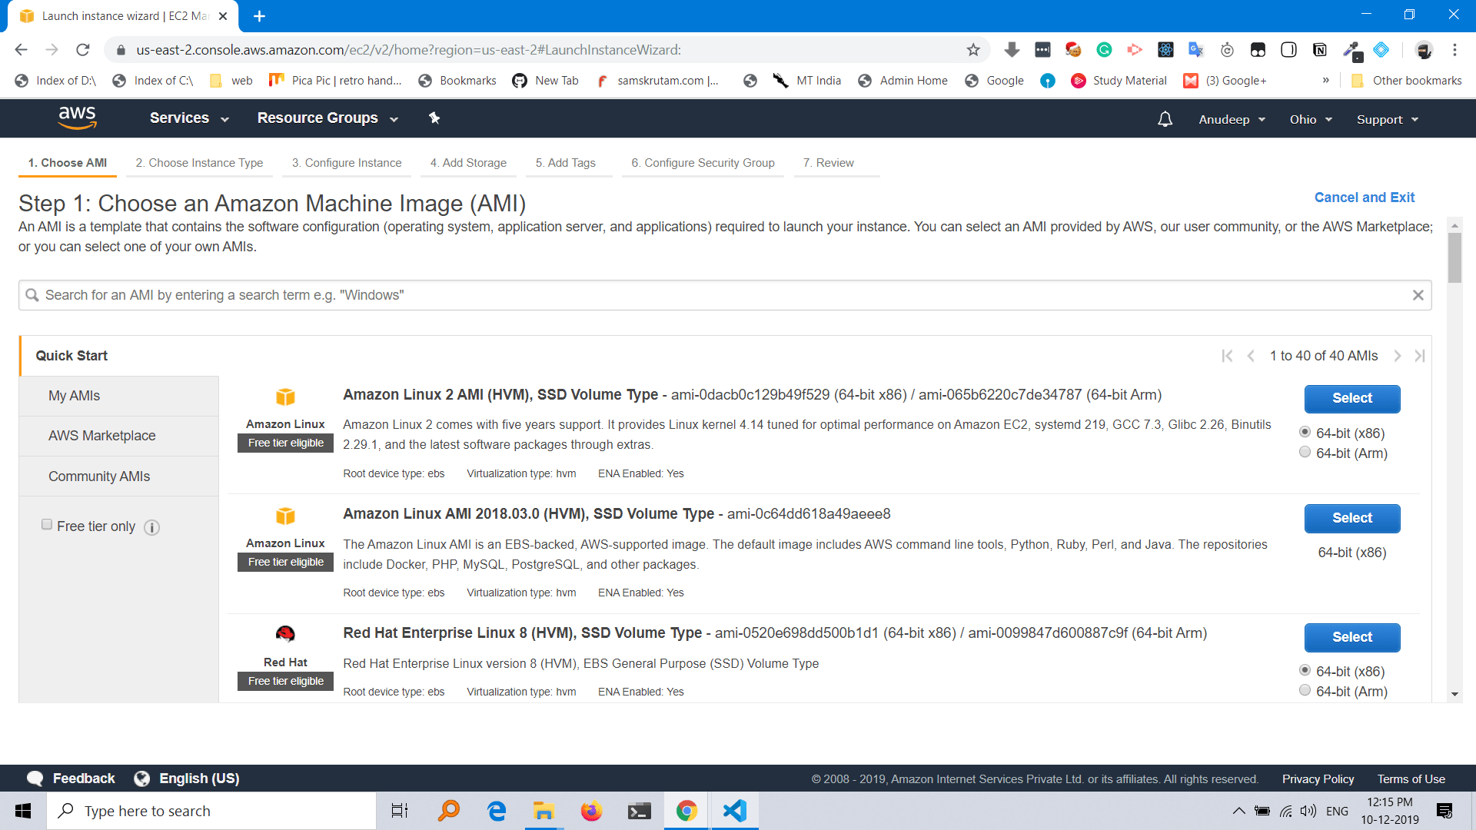The width and height of the screenshot is (1476, 830).
Task: Open the Grammarly extension icon
Action: [1104, 50]
